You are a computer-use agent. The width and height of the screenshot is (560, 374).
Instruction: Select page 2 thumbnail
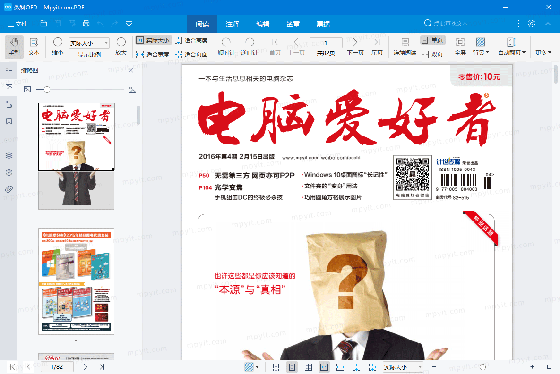pos(77,281)
